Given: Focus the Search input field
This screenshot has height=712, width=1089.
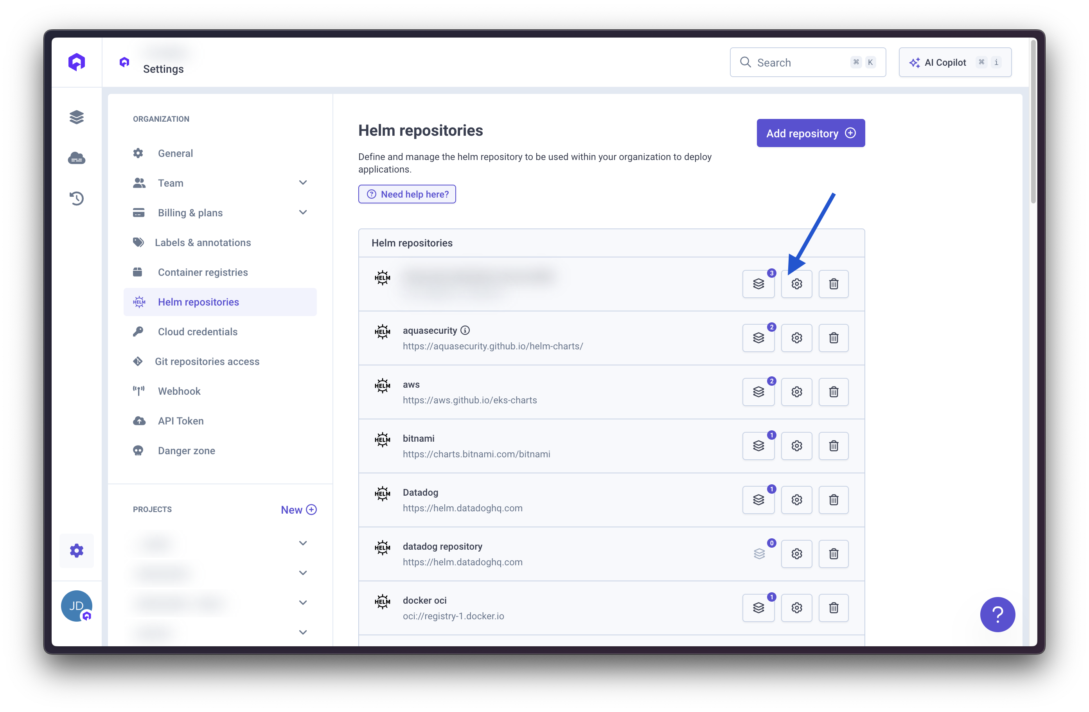Looking at the screenshot, I should tap(796, 63).
